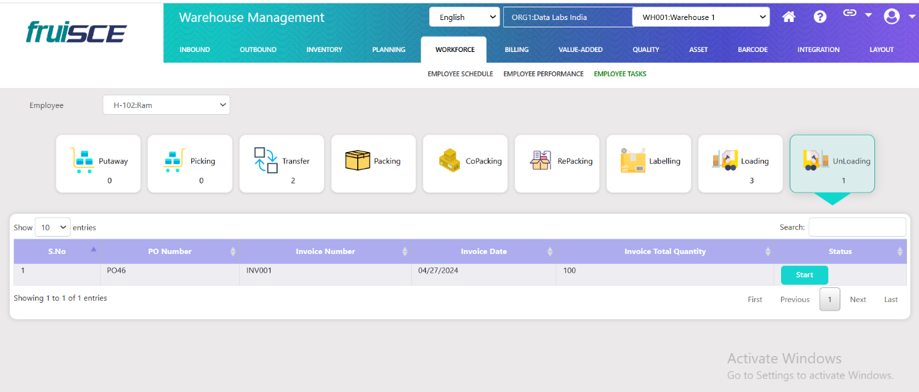
Task: Switch to the INVENTORY tab
Action: click(324, 49)
